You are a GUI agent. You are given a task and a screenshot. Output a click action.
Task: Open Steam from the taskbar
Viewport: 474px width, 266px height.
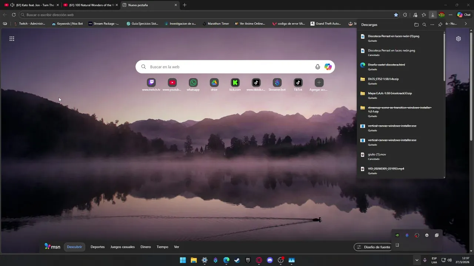pos(237,260)
